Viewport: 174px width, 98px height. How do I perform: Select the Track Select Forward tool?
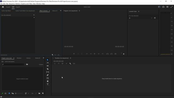pyautogui.click(x=48, y=63)
